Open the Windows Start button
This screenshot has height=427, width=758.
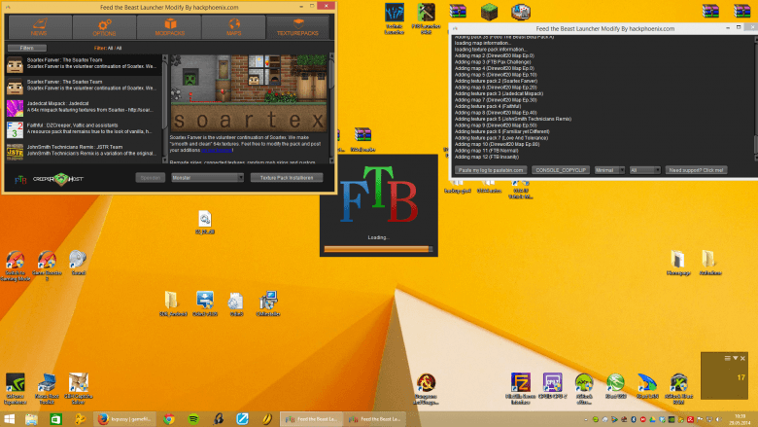[9, 419]
